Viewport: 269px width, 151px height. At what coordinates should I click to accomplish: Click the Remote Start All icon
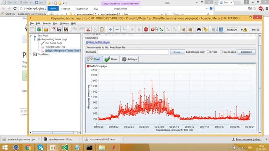pos(161,29)
